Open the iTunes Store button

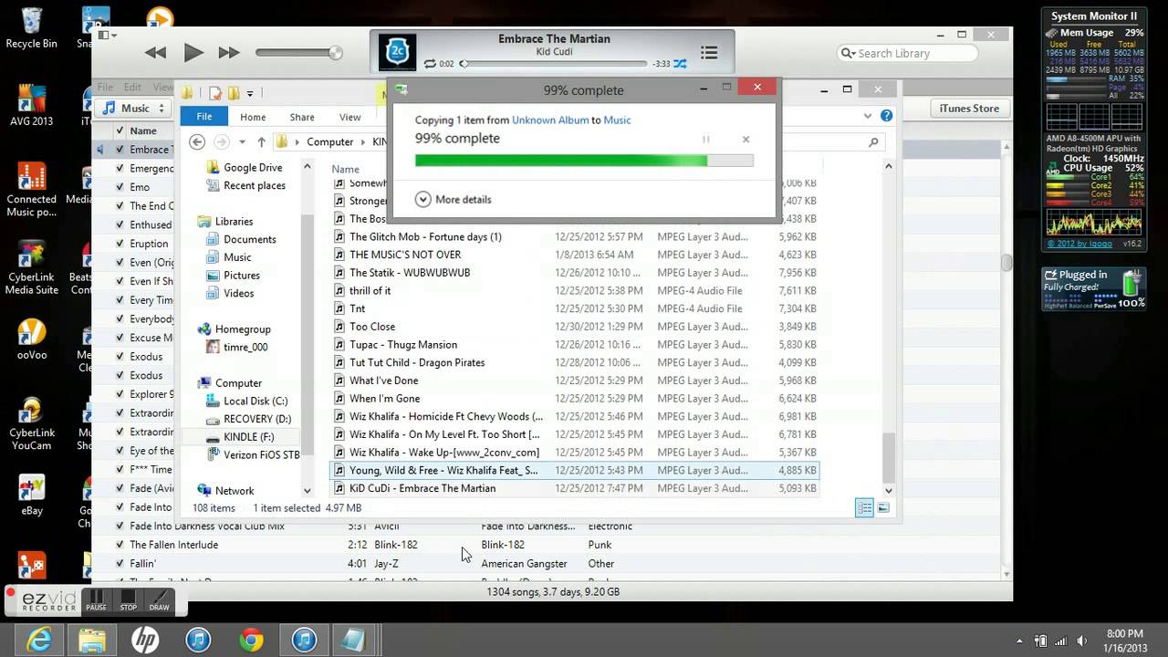pos(969,108)
